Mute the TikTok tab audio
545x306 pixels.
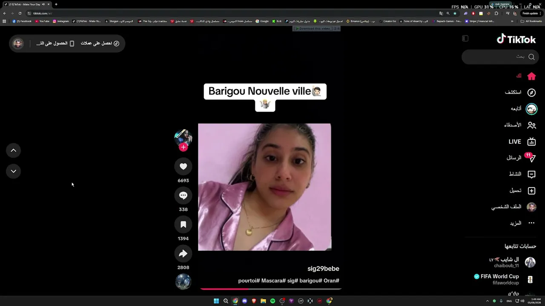click(x=43, y=4)
